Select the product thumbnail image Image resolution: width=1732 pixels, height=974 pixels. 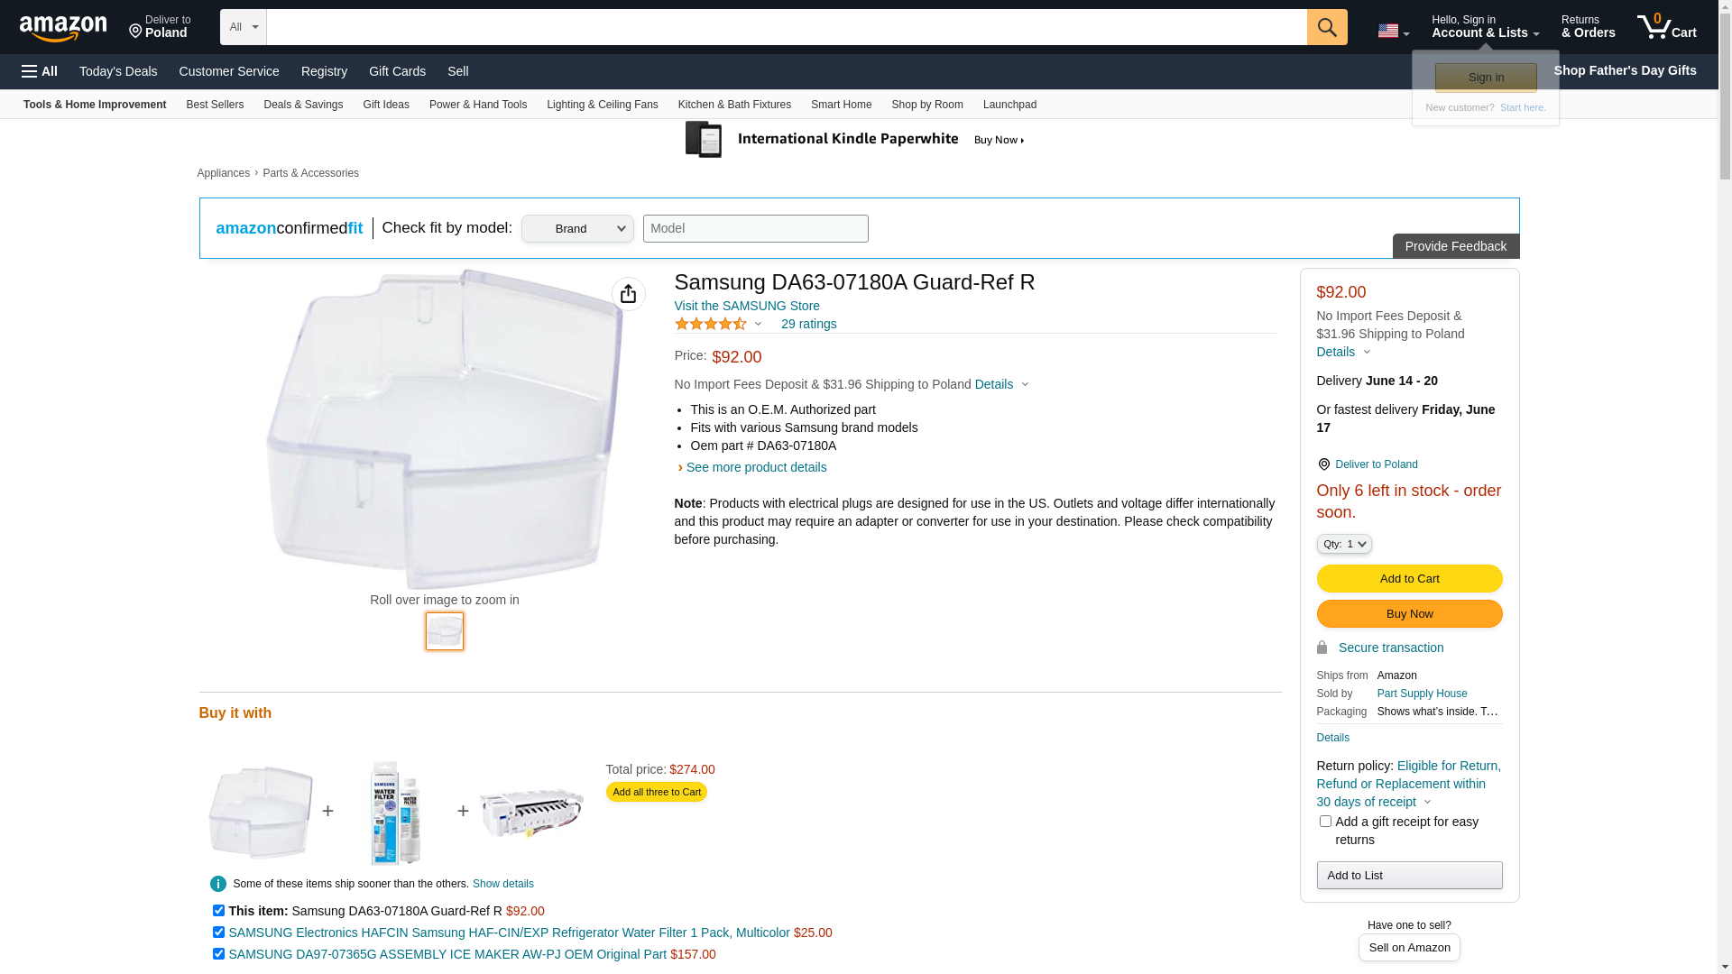pos(445,631)
